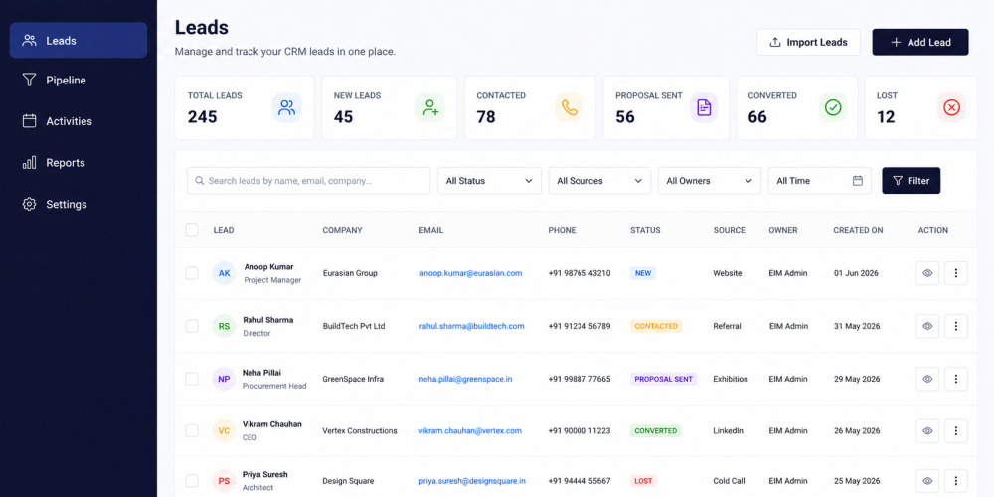Click the Contacted phone icon
The height and width of the screenshot is (497, 994).
point(569,107)
